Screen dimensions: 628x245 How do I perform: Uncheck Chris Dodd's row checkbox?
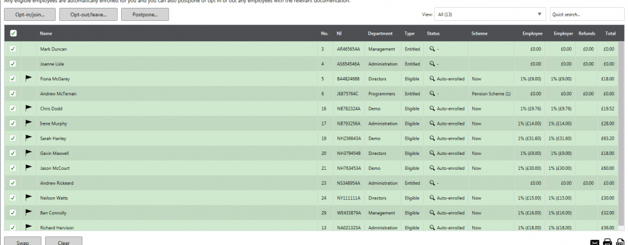point(13,108)
